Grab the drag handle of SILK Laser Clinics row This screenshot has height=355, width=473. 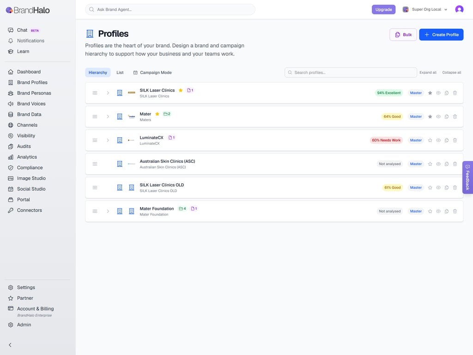pos(95,93)
